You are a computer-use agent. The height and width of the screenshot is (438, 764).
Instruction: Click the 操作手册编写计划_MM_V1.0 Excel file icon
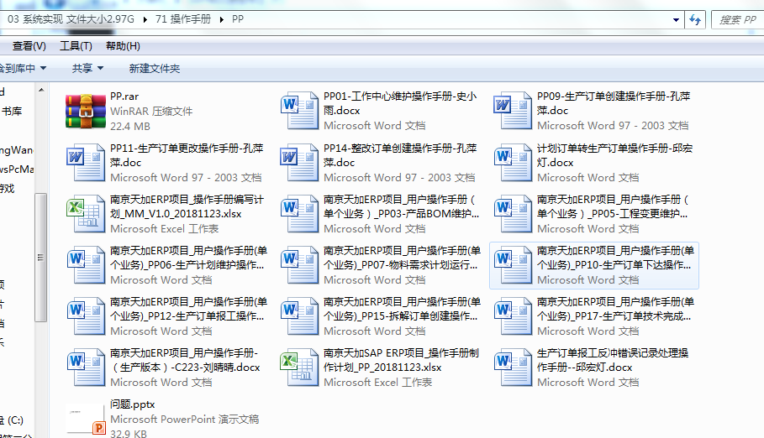pos(86,214)
